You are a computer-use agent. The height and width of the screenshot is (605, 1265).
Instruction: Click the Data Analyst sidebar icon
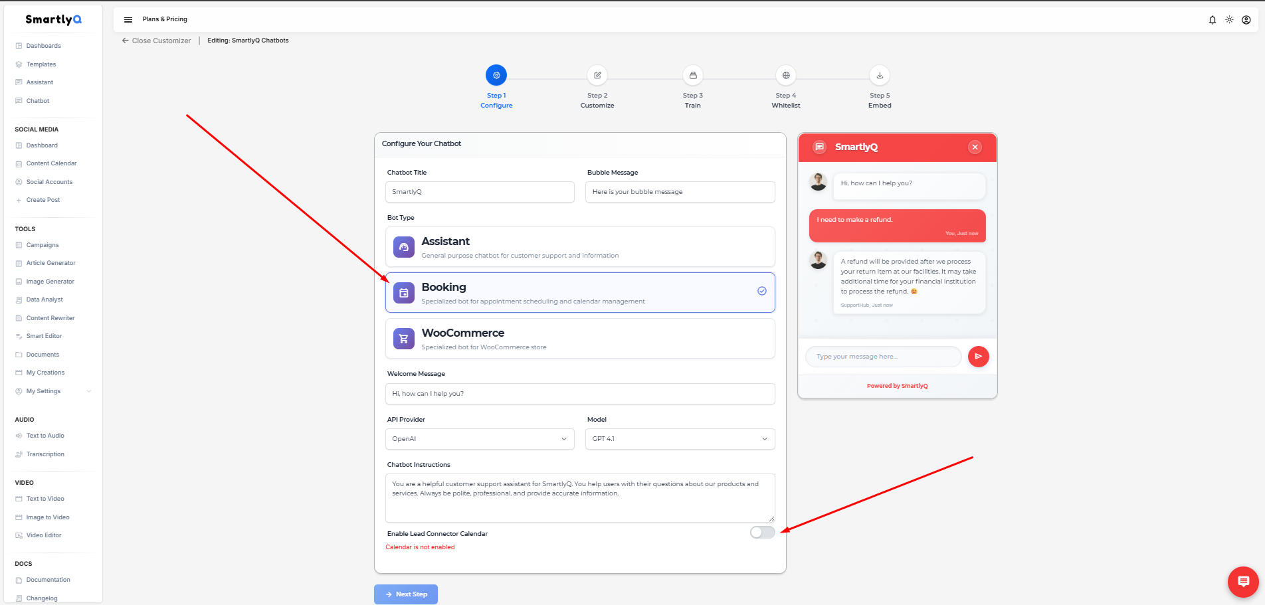point(19,300)
